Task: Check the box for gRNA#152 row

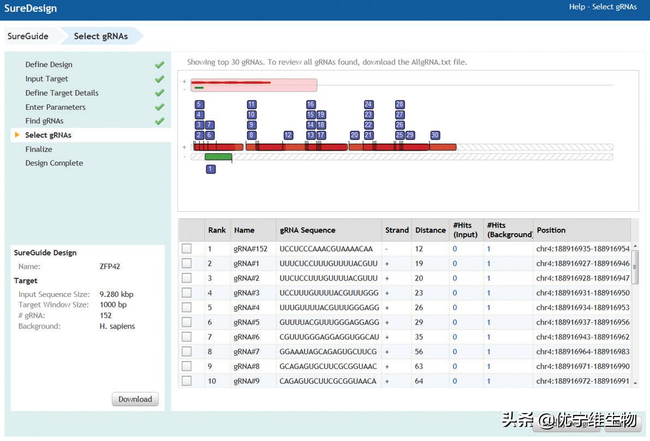Action: (187, 248)
